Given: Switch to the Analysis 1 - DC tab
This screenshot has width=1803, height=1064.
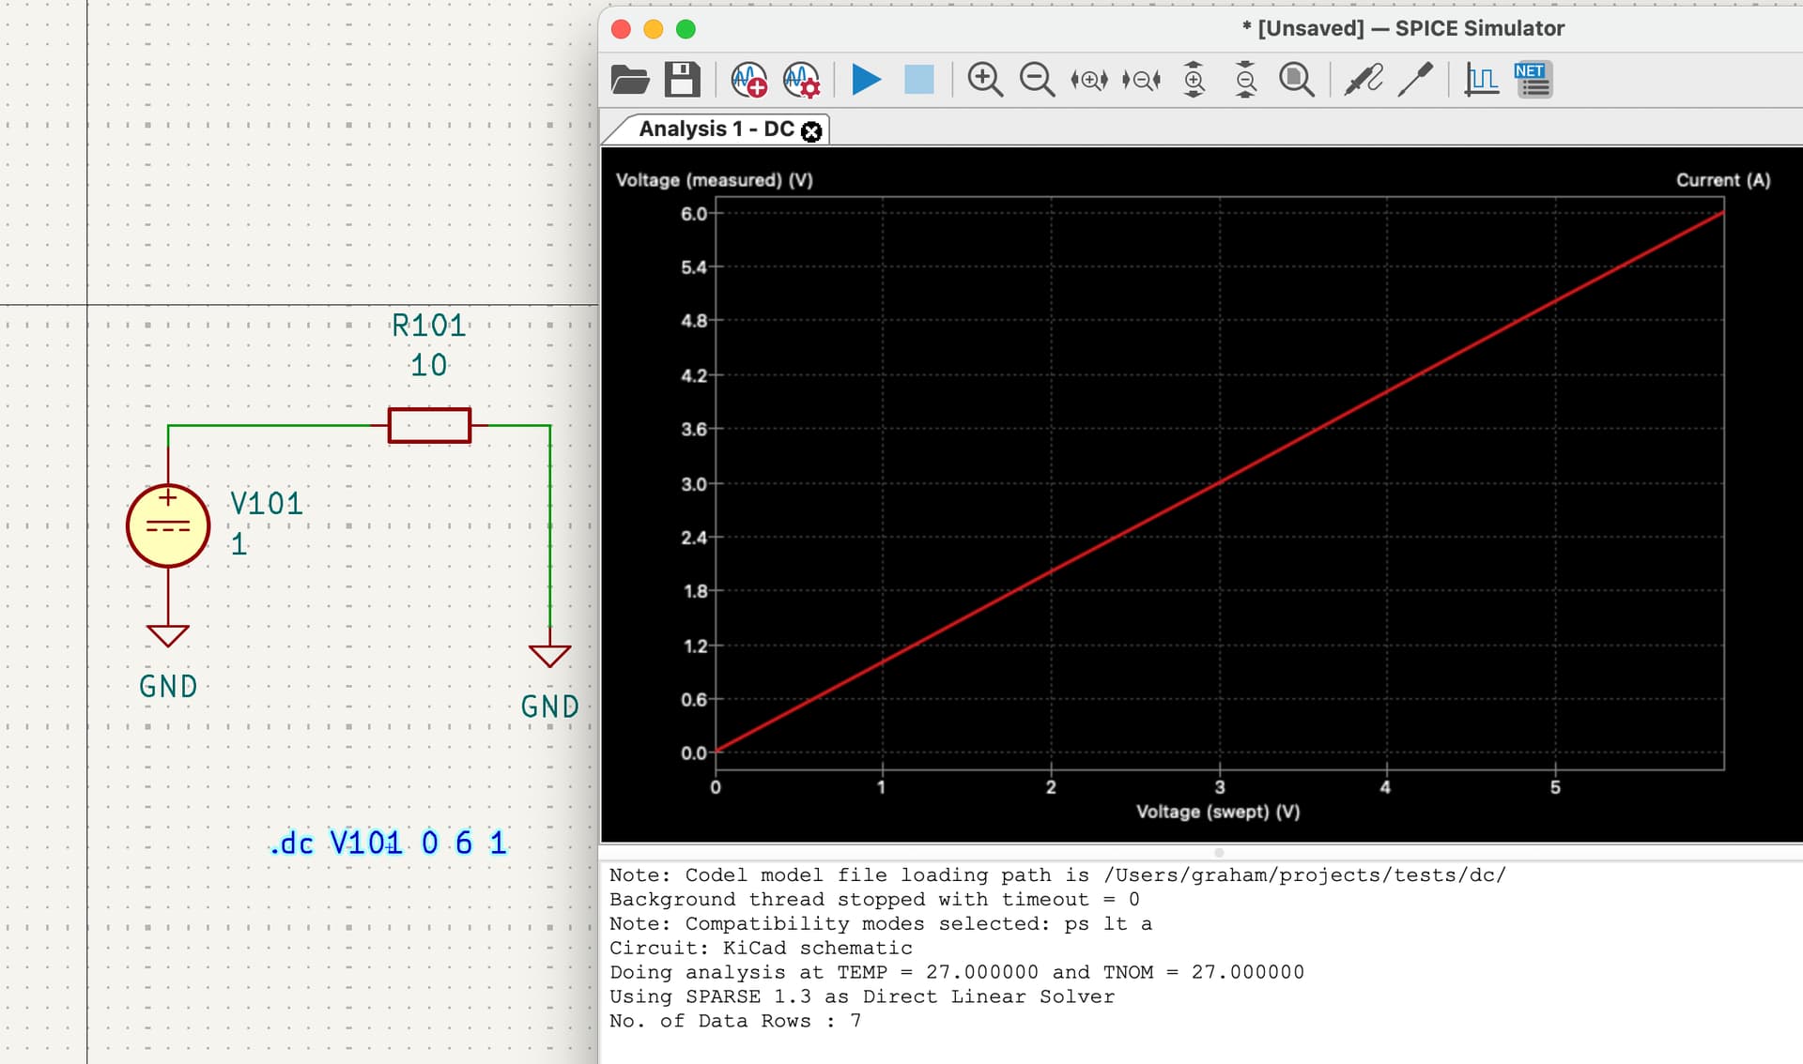Looking at the screenshot, I should click(x=716, y=129).
